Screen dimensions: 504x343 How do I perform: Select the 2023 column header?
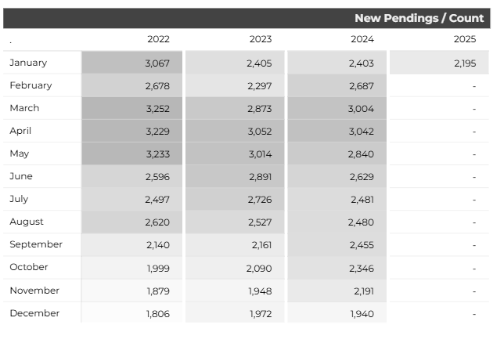(261, 39)
